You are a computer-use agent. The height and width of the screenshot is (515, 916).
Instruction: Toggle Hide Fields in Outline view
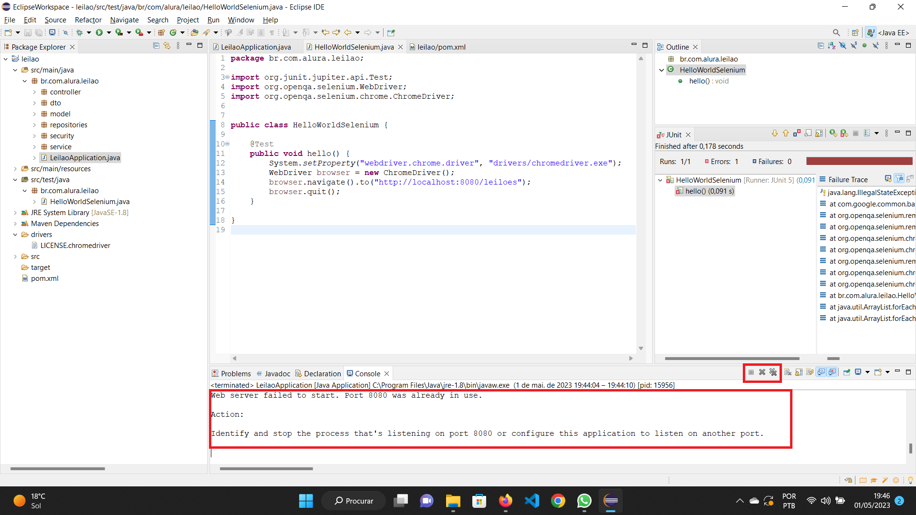point(843,46)
